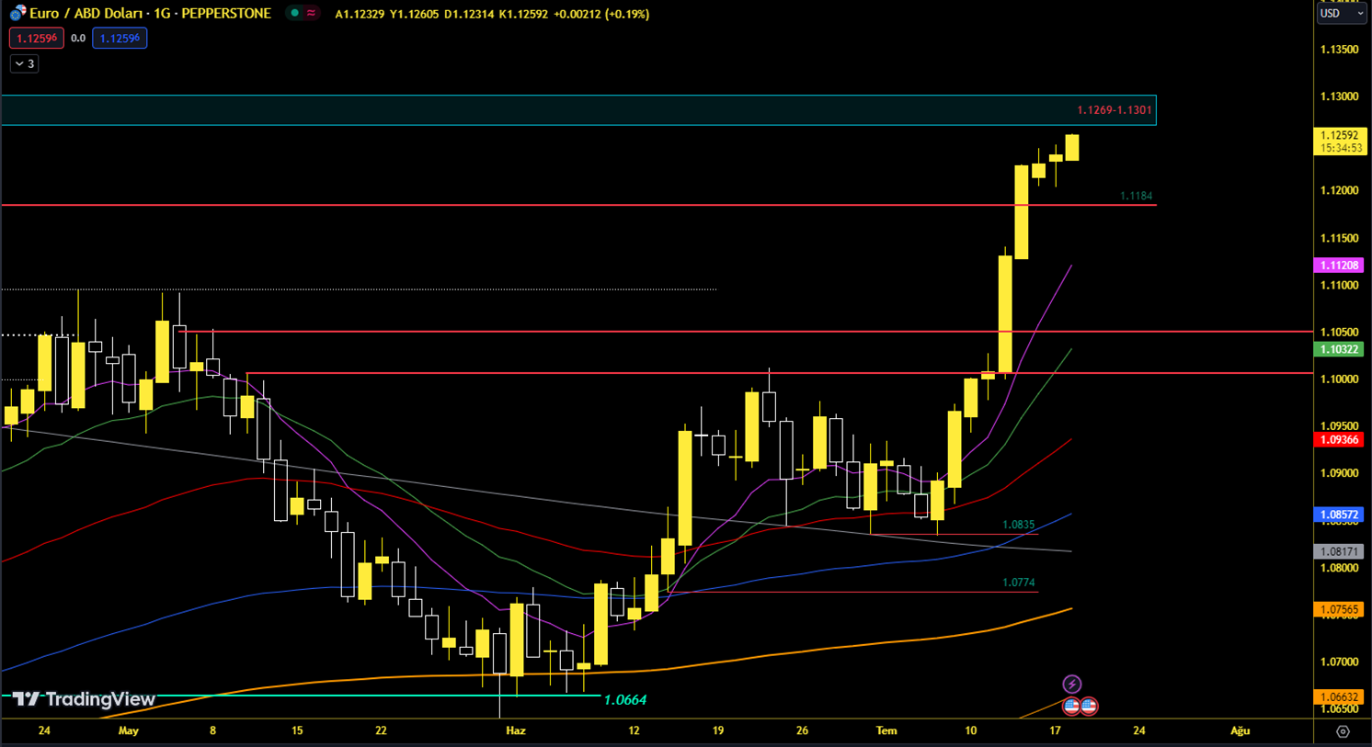This screenshot has width=1372, height=747.
Task: Click the 1.08000 price axis tick
Action: pos(1339,569)
